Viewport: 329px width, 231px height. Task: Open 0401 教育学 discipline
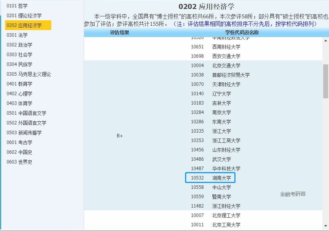19,84
